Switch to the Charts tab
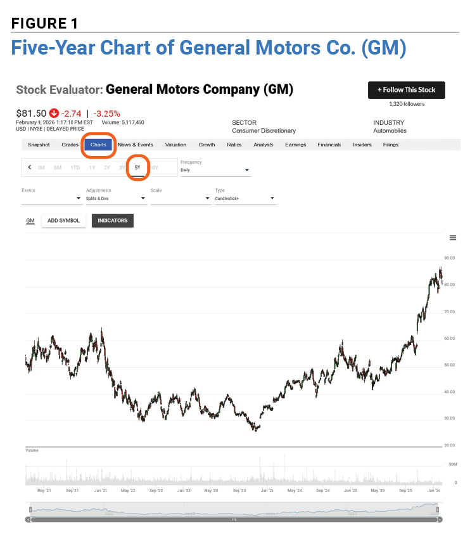 click(98, 145)
